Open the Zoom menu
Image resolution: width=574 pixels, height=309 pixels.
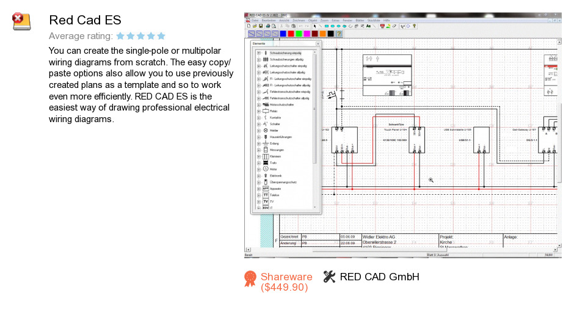coord(324,21)
